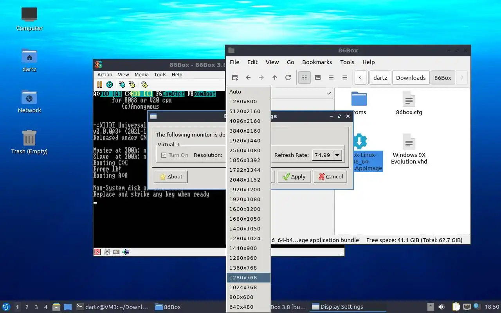Choose 800x600 resolution

tap(249, 297)
